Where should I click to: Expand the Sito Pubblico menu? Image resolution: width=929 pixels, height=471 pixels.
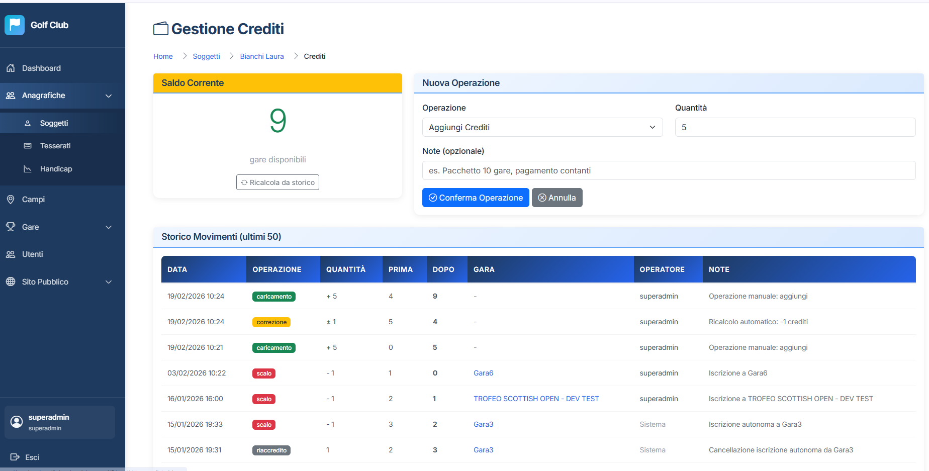click(x=108, y=282)
